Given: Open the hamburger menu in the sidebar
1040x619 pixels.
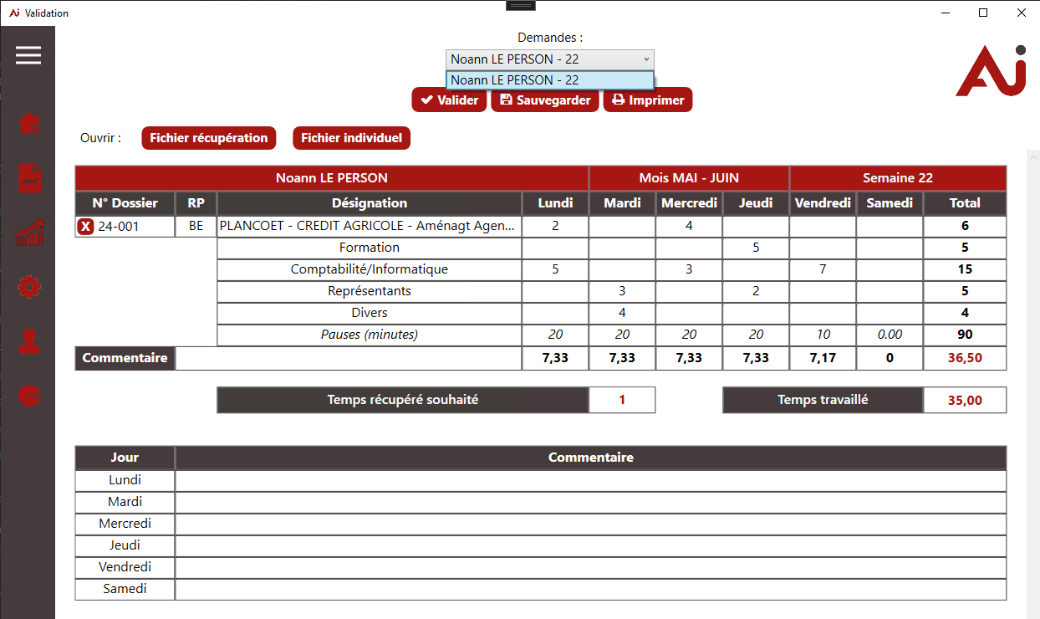Looking at the screenshot, I should pyautogui.click(x=28, y=55).
